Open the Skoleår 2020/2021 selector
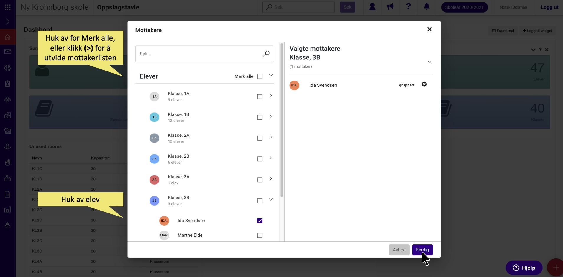The height and width of the screenshot is (277, 563). pos(464,7)
